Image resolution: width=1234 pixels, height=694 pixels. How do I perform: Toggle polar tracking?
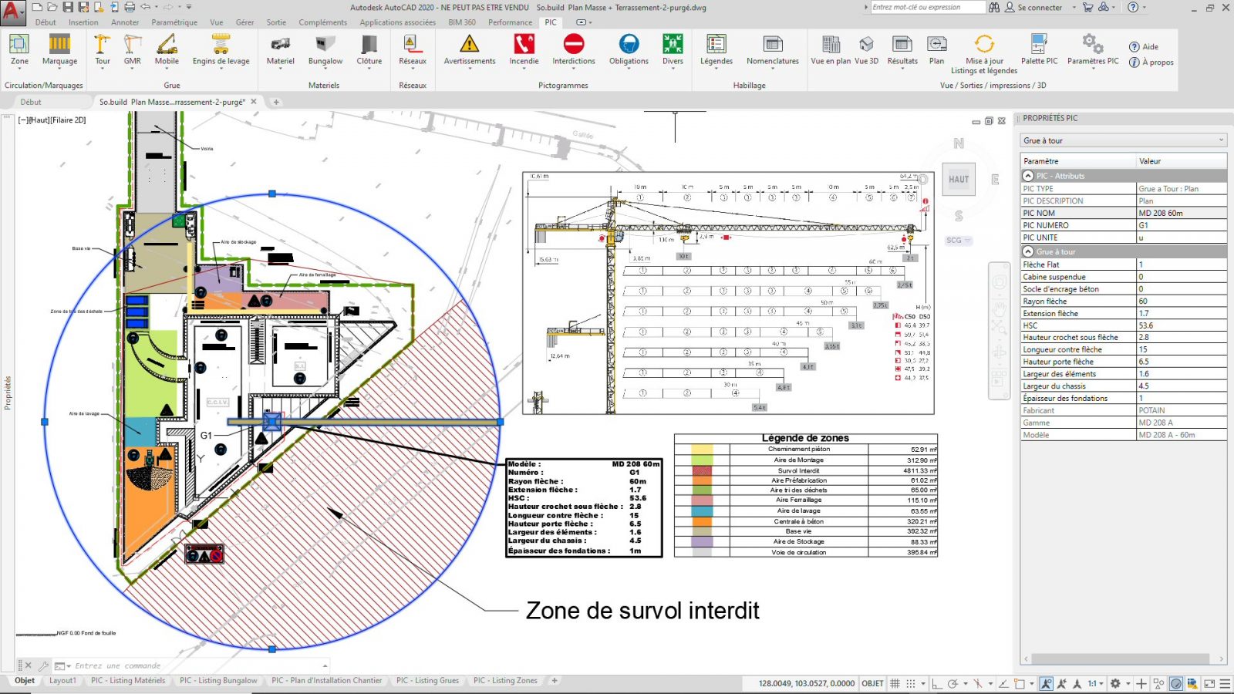[x=953, y=683]
